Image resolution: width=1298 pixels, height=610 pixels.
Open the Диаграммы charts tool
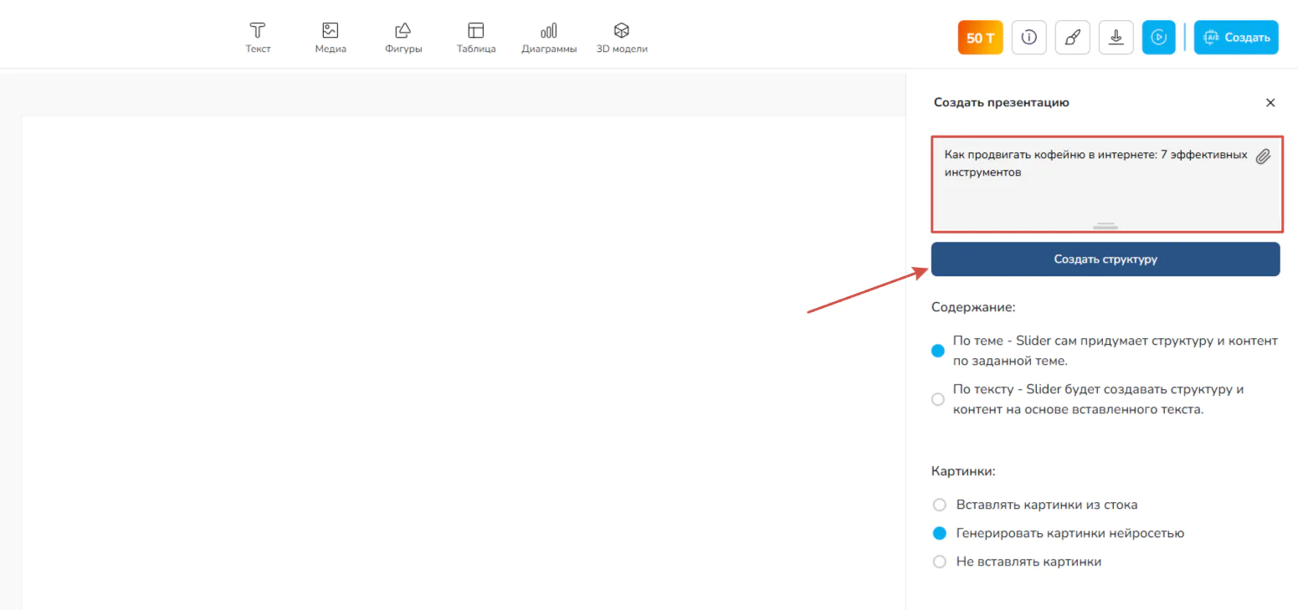(x=549, y=38)
